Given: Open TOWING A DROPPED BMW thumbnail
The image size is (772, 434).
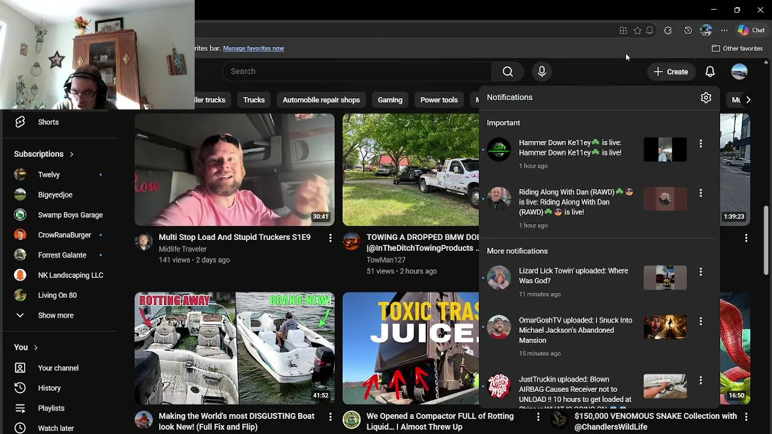Looking at the screenshot, I should (x=411, y=170).
